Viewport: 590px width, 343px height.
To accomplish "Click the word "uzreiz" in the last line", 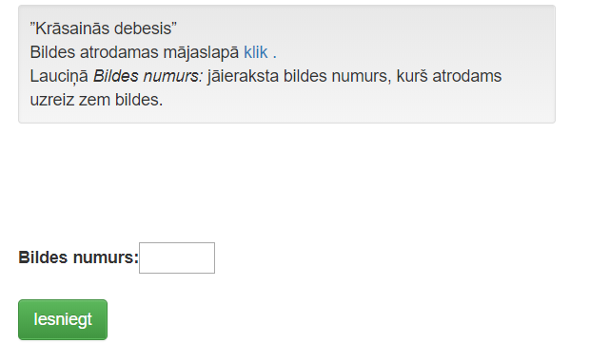I will click(52, 100).
